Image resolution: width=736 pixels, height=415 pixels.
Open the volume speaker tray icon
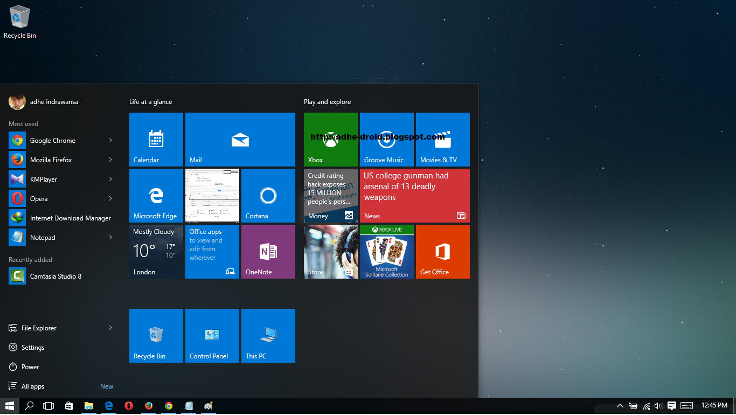coord(658,406)
